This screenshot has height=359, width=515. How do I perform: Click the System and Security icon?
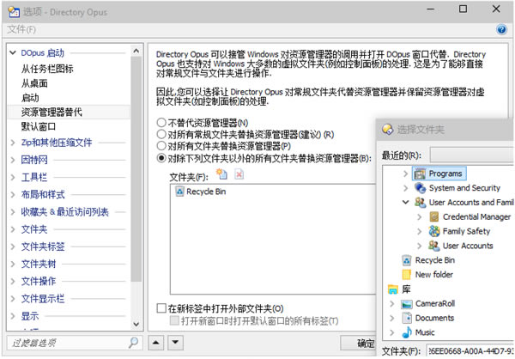(420, 188)
